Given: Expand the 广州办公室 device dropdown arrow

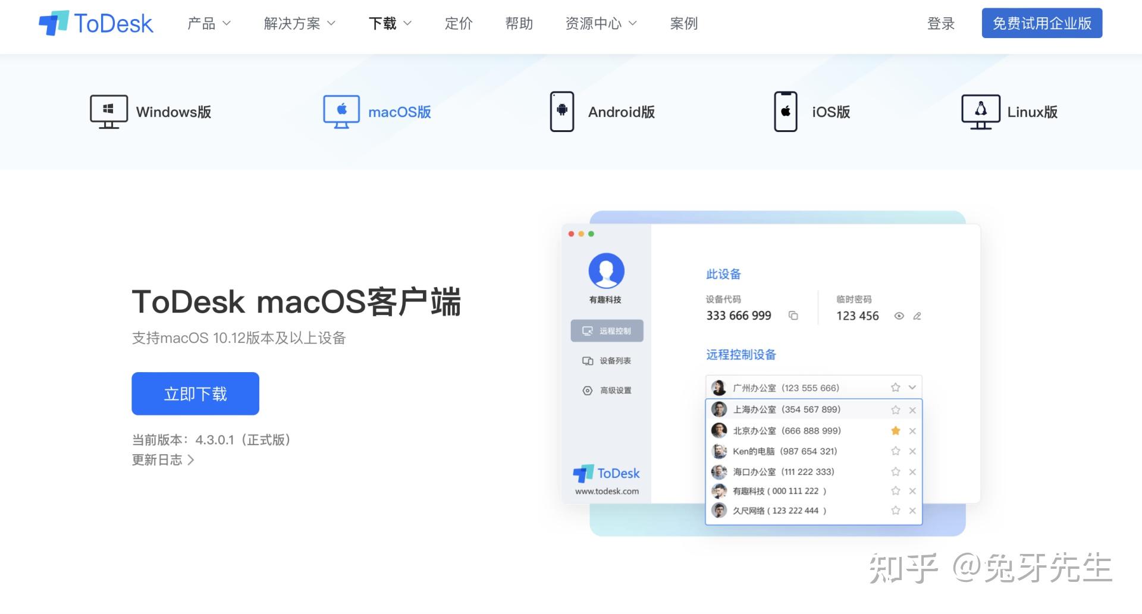Looking at the screenshot, I should click(x=912, y=388).
